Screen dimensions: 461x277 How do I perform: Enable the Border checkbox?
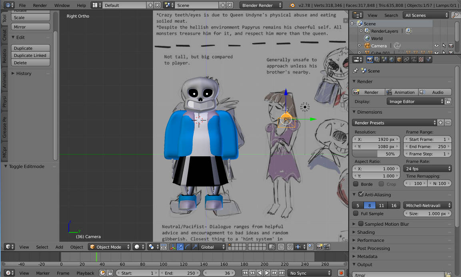(x=356, y=184)
